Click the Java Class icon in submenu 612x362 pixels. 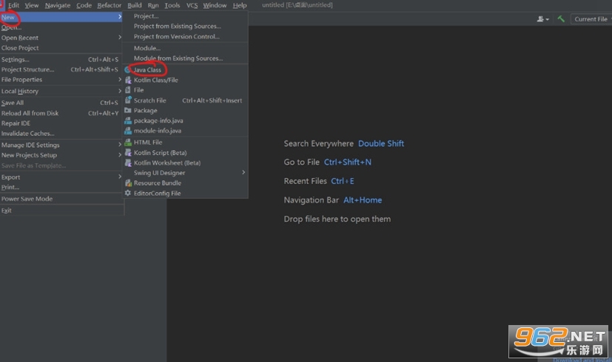point(127,69)
